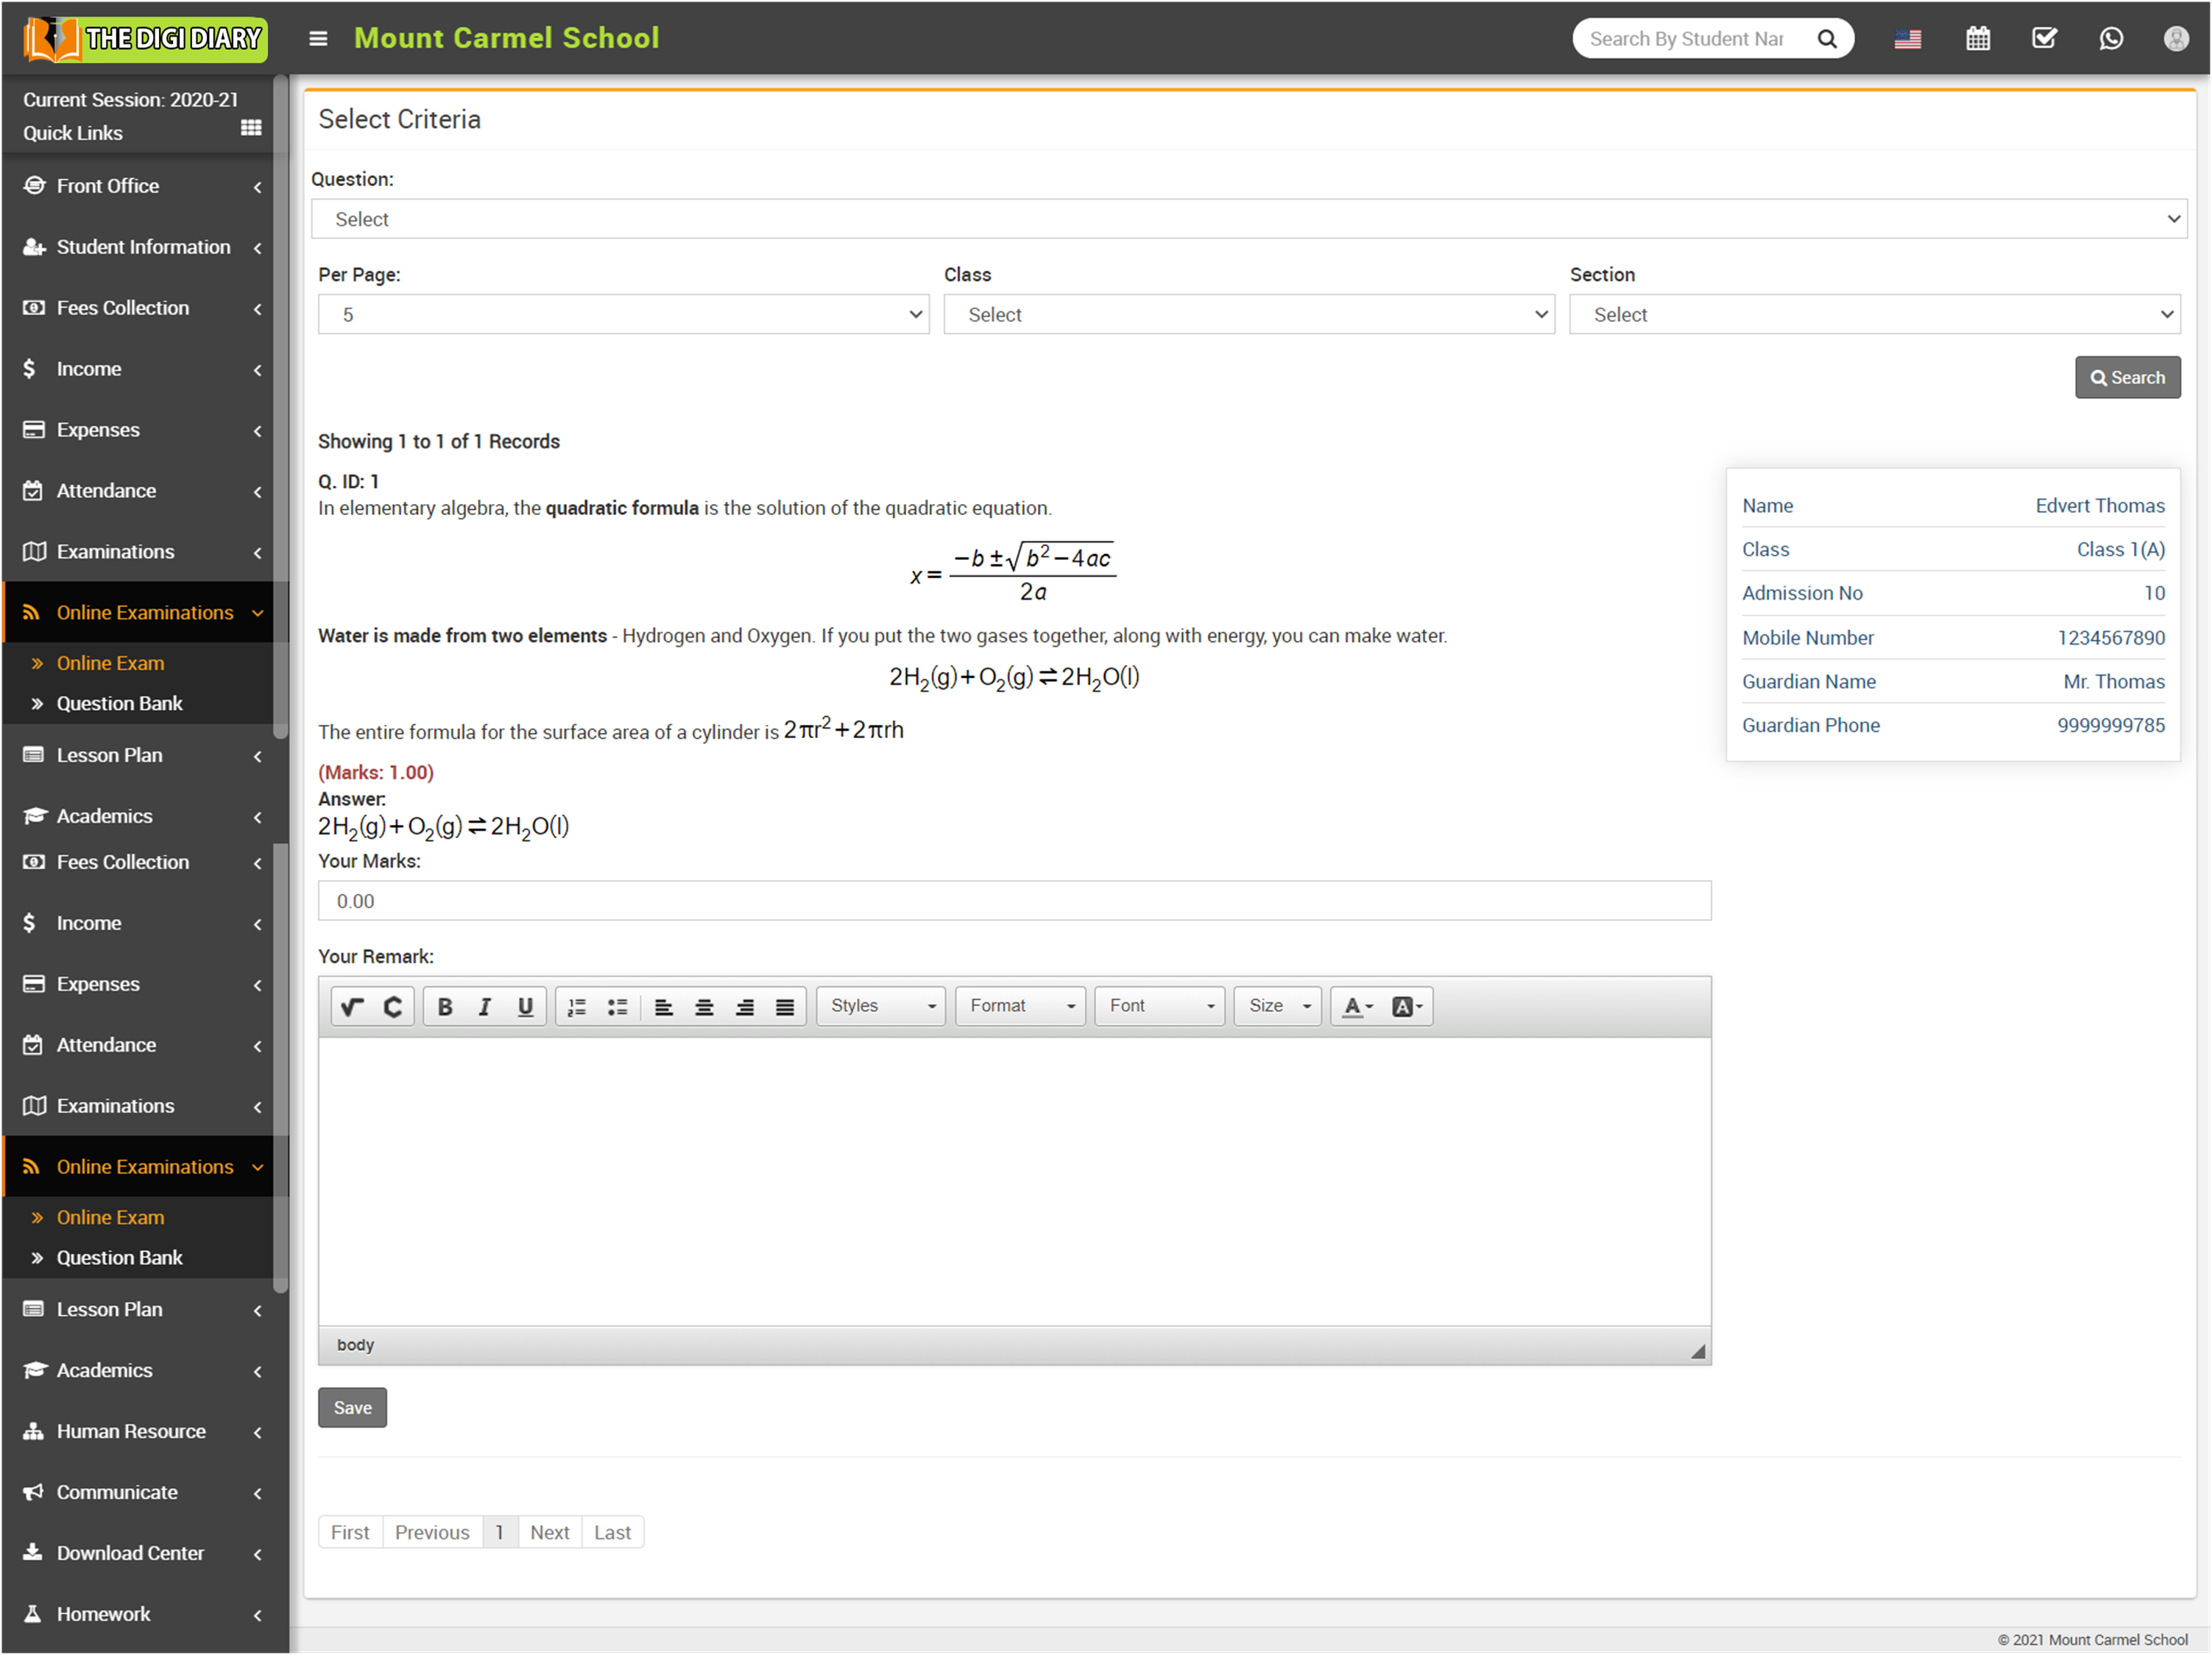
Task: Click the hamburger menu icon
Action: coord(318,38)
